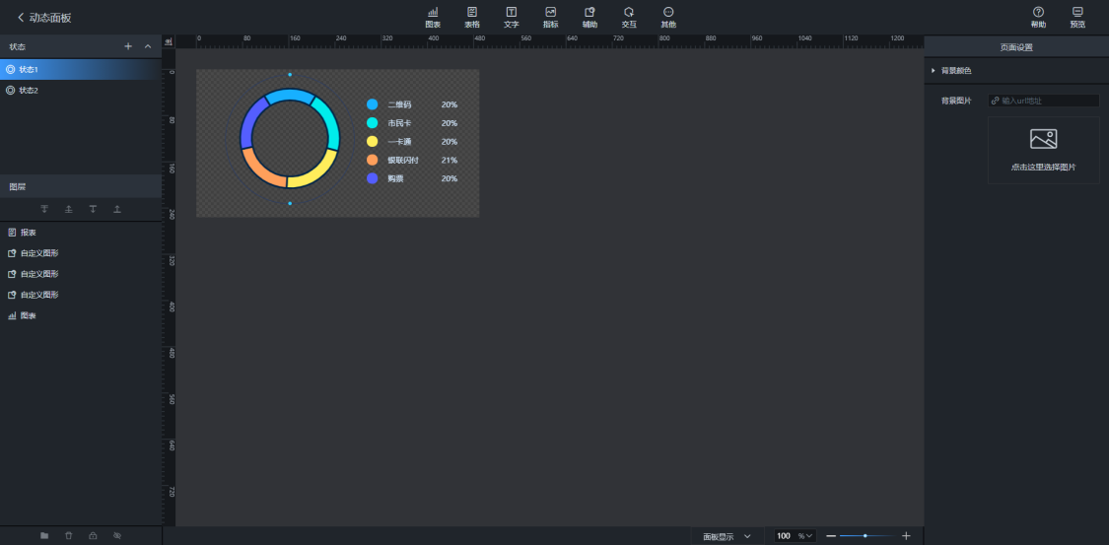Click the 辅助 auxiliary shapes icon

point(589,17)
